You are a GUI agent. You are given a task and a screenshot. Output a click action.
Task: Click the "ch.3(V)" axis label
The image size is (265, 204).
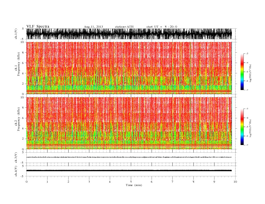(16, 158)
